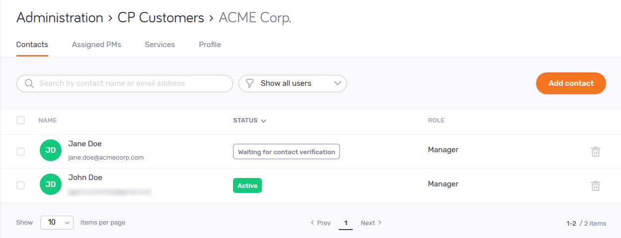Open the Show all users dropdown
Viewport: 621px width, 238px height.
click(x=293, y=83)
